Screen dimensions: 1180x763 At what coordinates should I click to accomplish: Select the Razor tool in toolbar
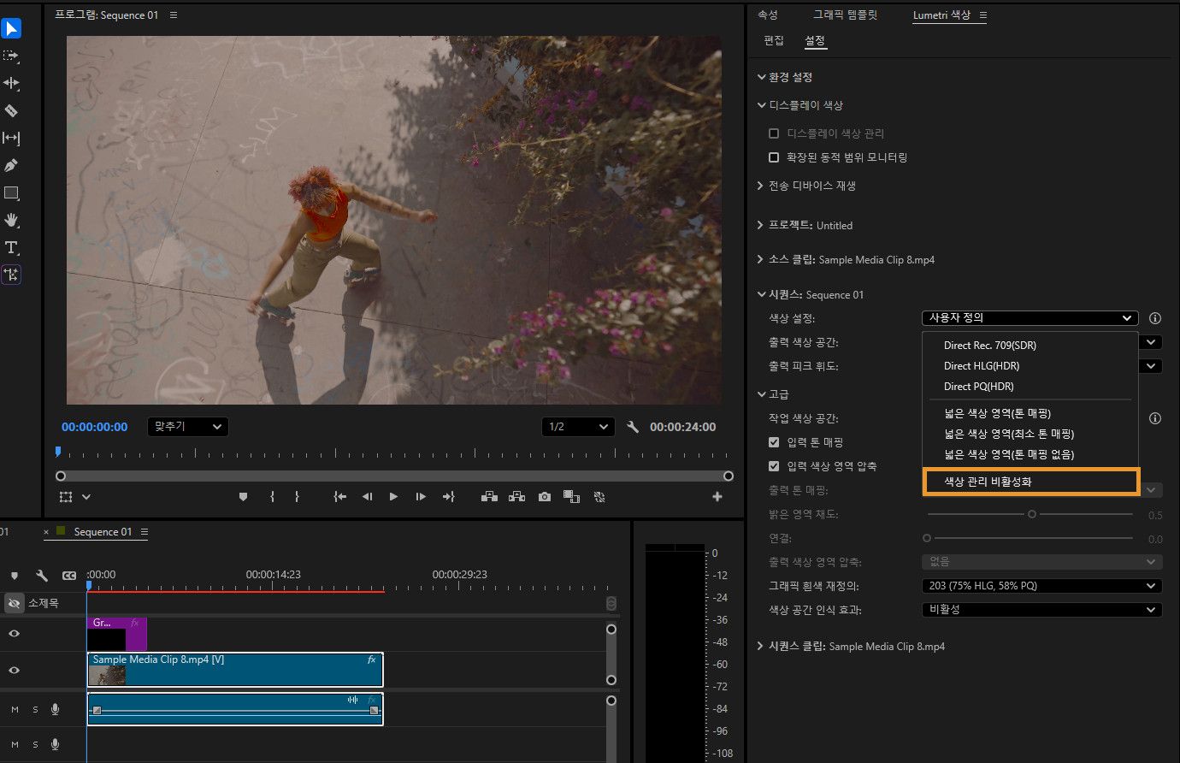tap(11, 110)
